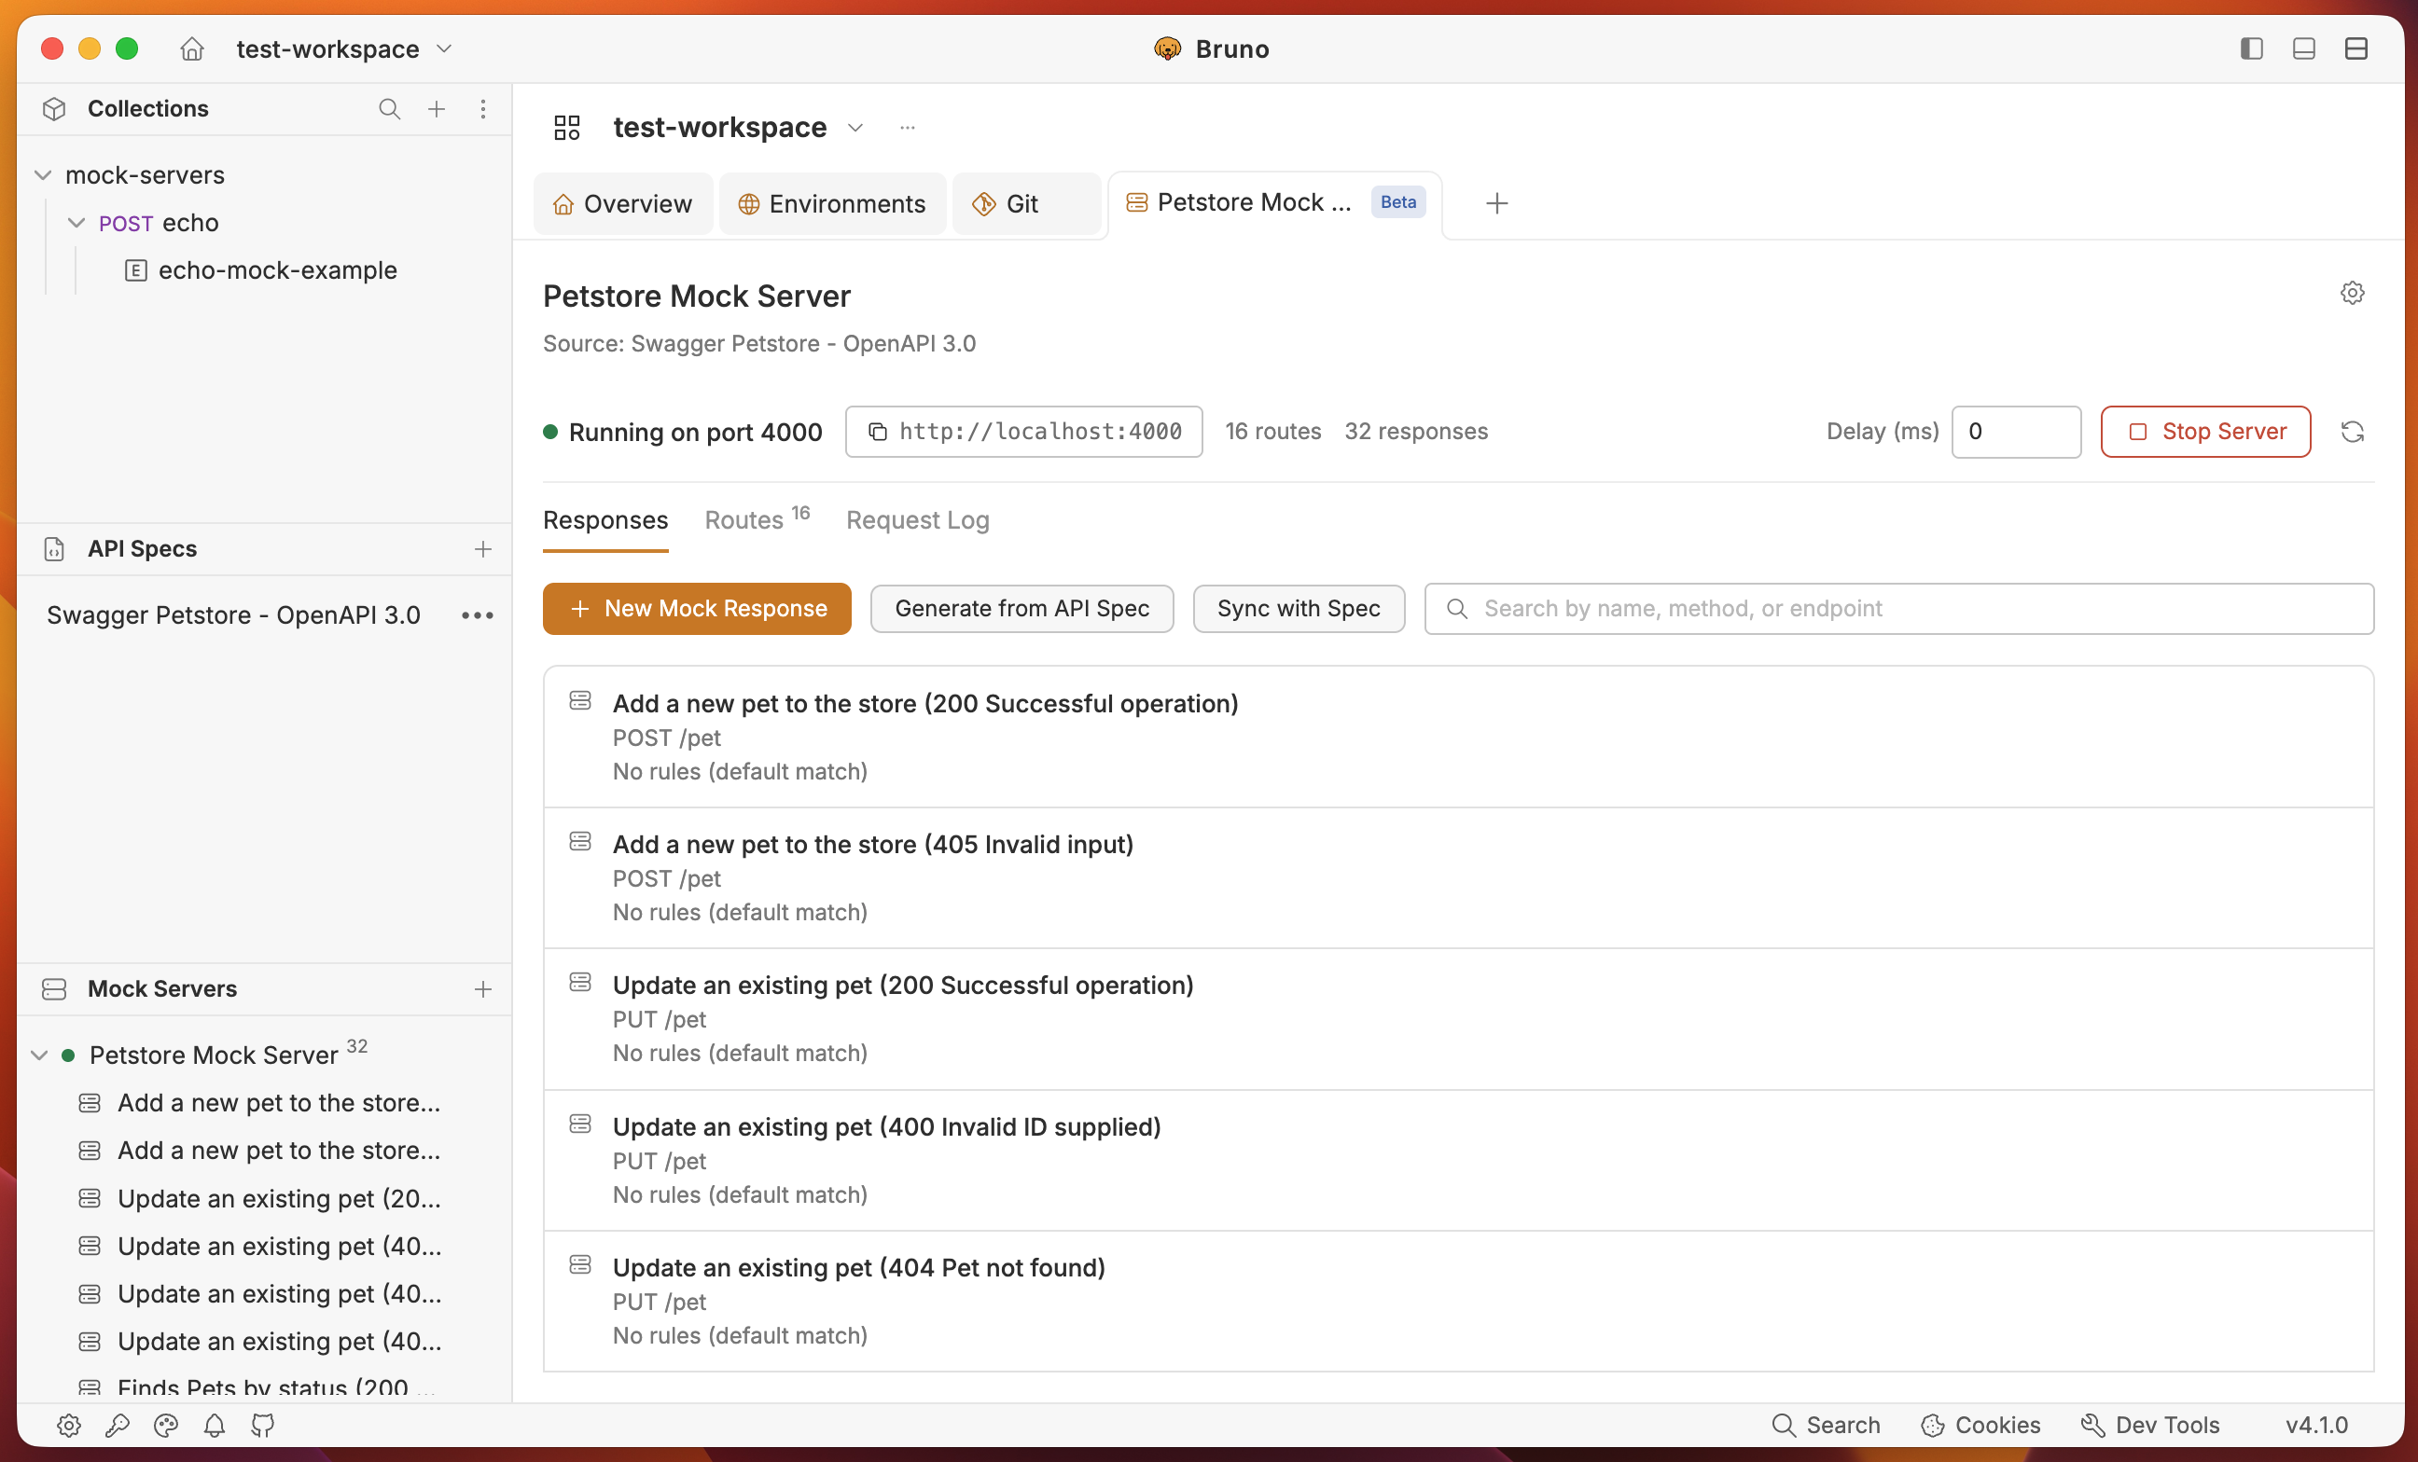Open the workspace ellipsis menu
2418x1462 pixels.
[x=908, y=128]
